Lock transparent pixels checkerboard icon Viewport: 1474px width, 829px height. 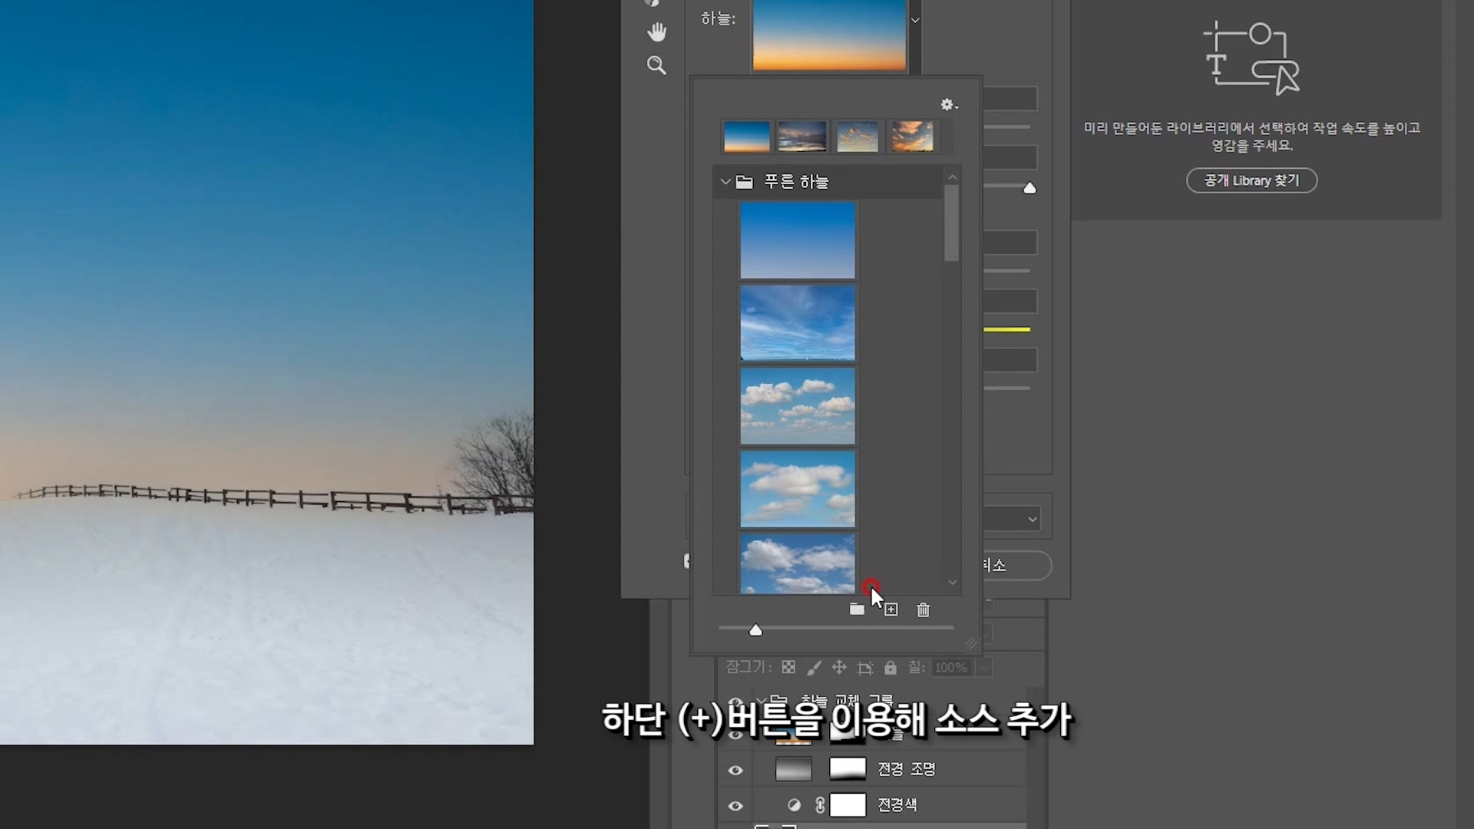[788, 668]
